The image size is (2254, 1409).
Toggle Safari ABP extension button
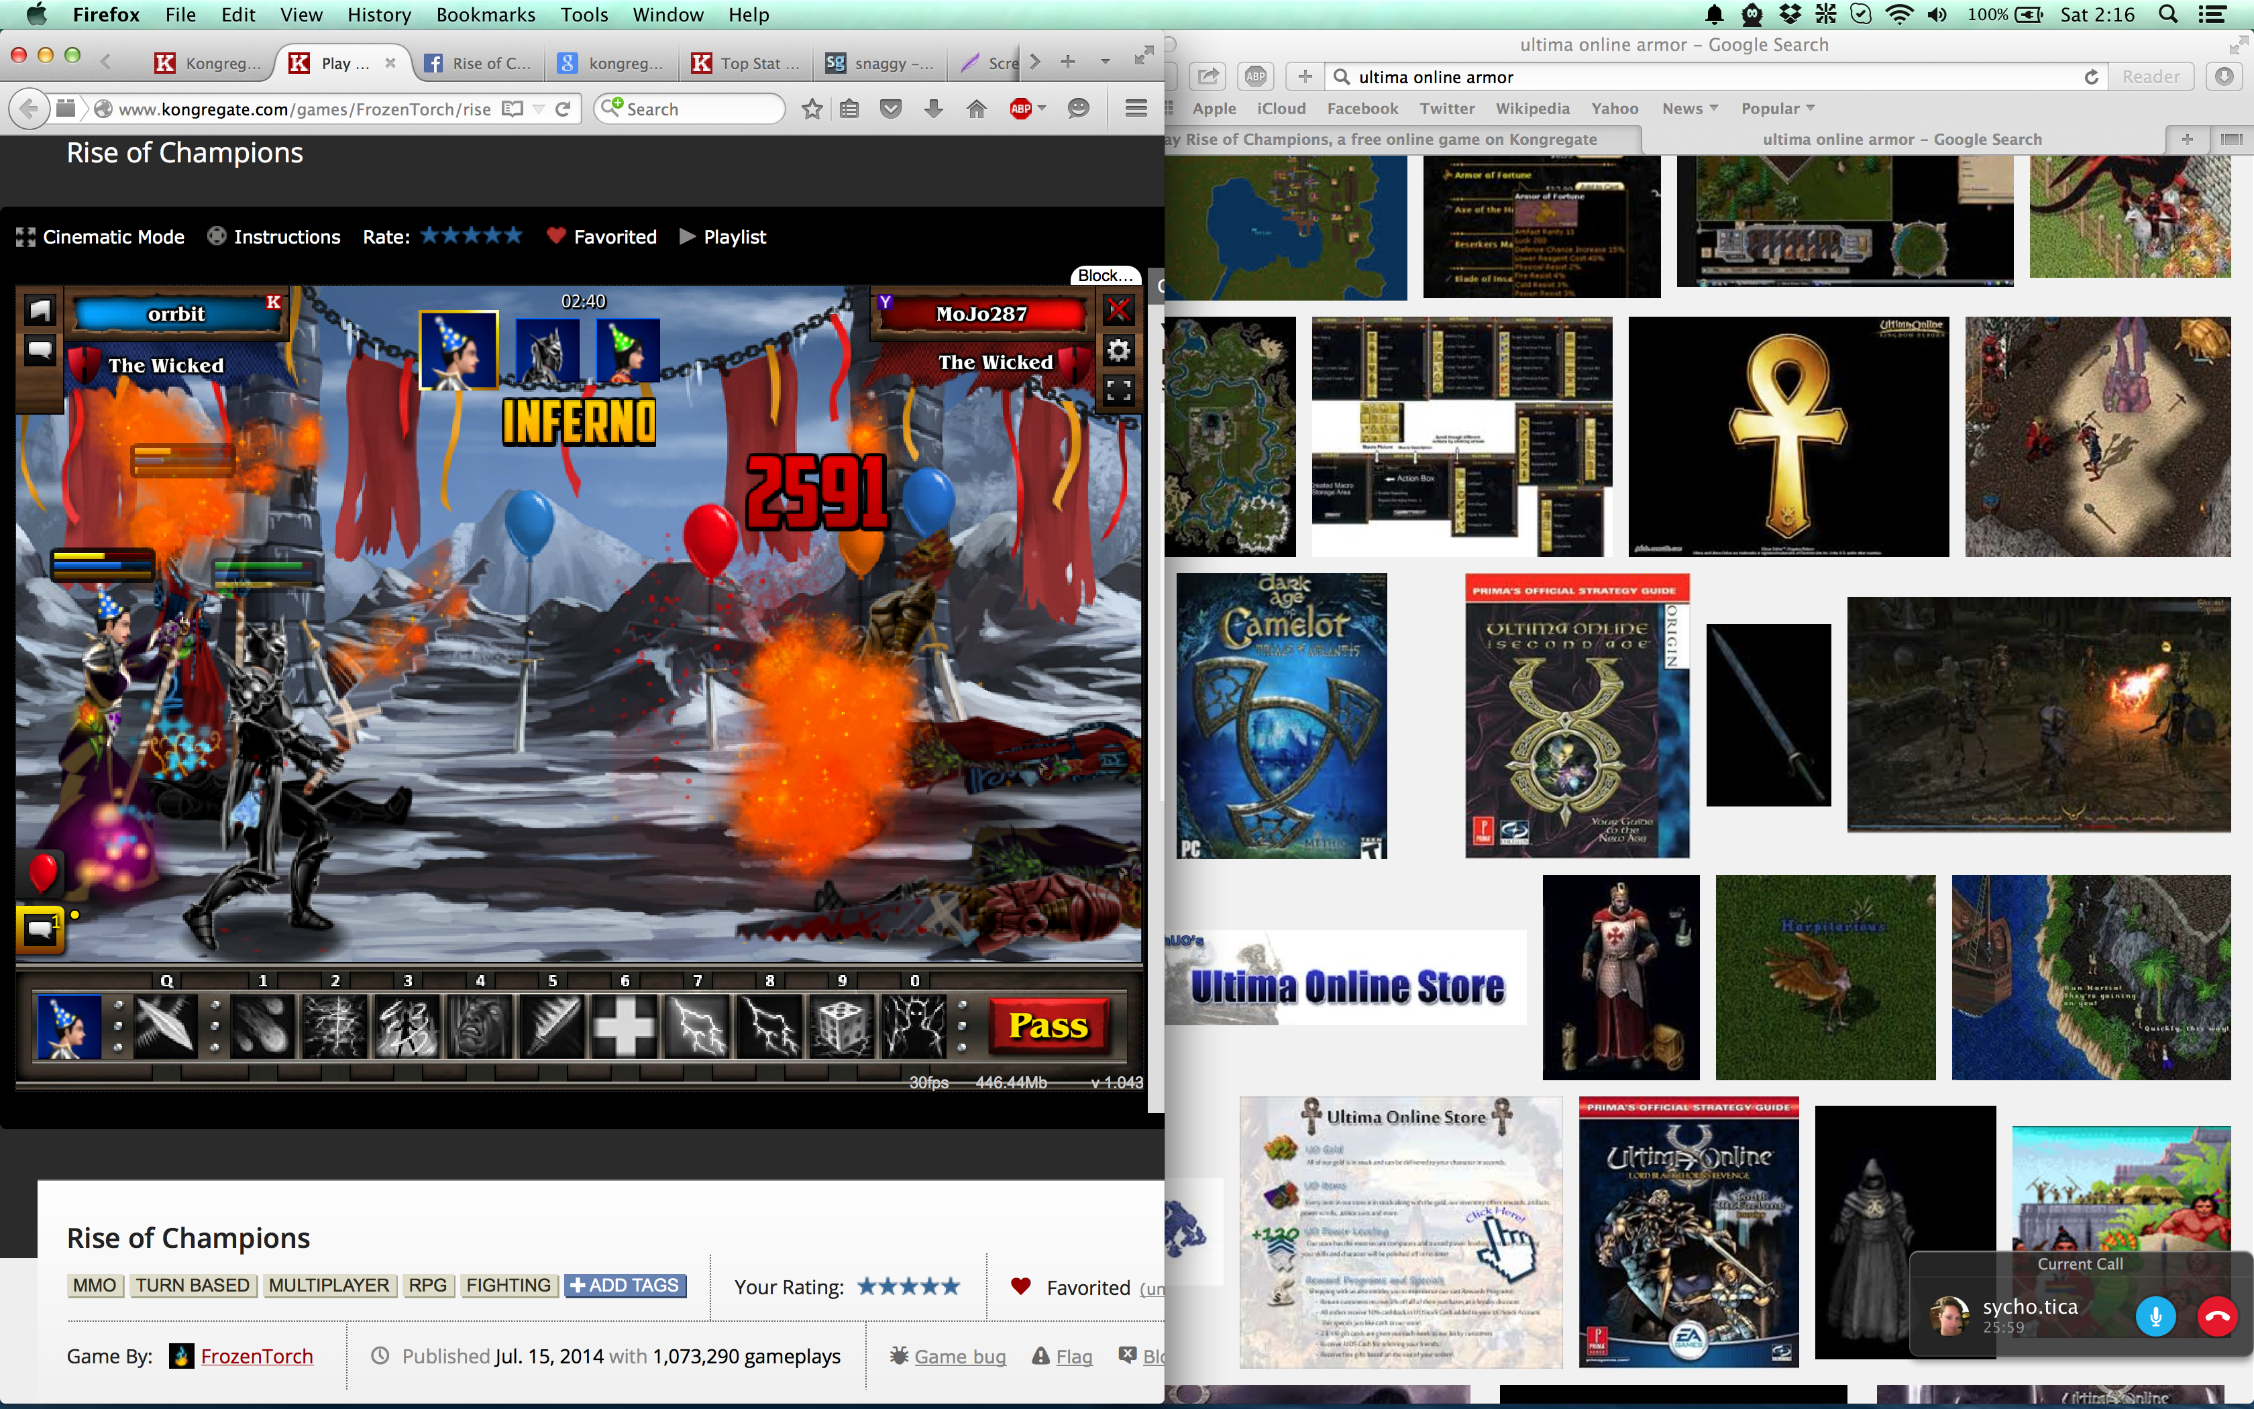[x=1256, y=76]
